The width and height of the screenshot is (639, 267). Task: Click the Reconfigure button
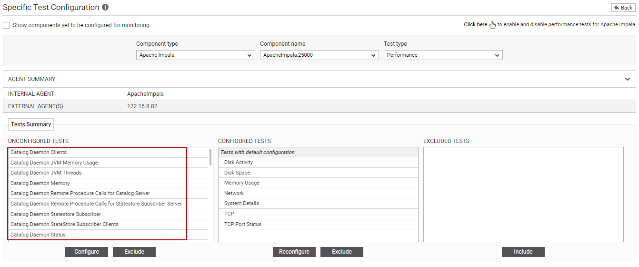294,252
